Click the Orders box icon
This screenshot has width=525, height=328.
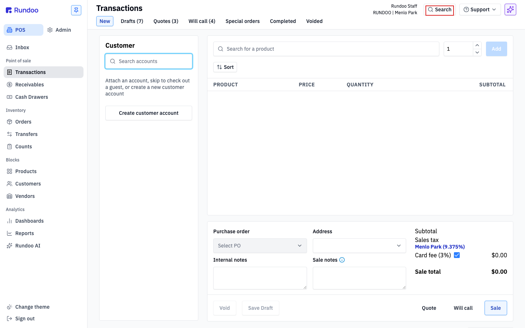pyautogui.click(x=9, y=122)
